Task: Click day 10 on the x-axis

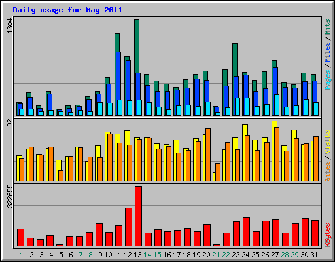Action: 108,255
